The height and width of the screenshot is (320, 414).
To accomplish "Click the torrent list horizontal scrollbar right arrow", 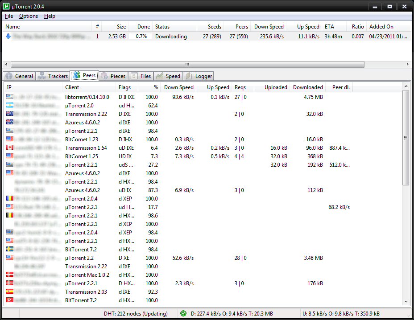I will 408,64.
